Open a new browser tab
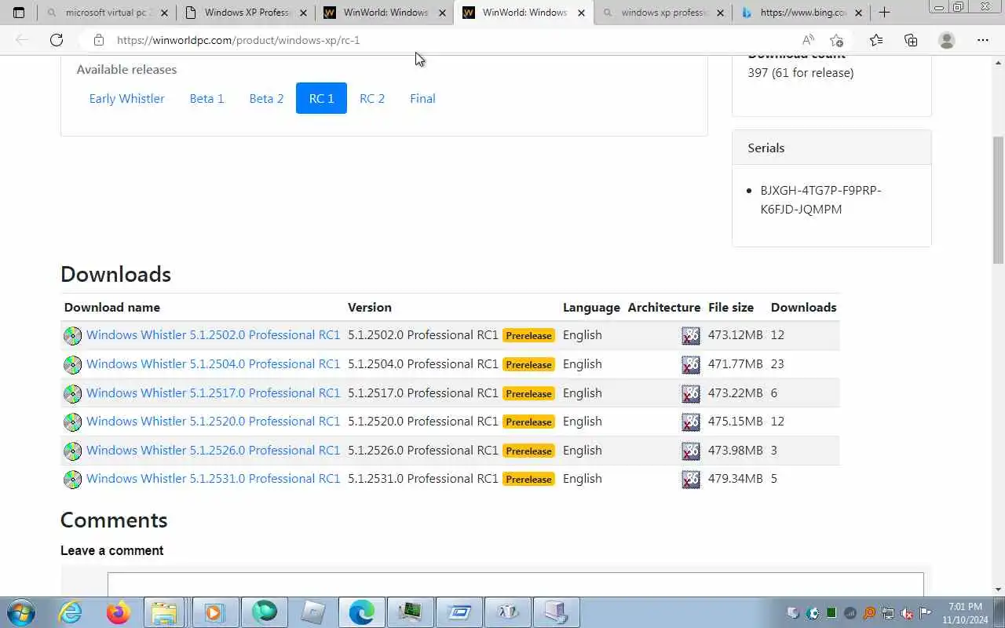The width and height of the screenshot is (1005, 628). 884,13
